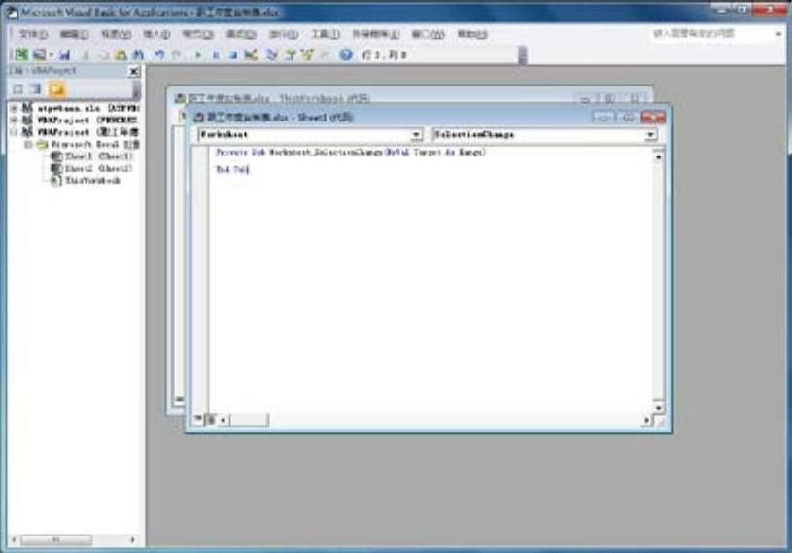Viewport: 792px width, 553px height.
Task: Click the greyed Redo toolbar icon
Action: 176,54
